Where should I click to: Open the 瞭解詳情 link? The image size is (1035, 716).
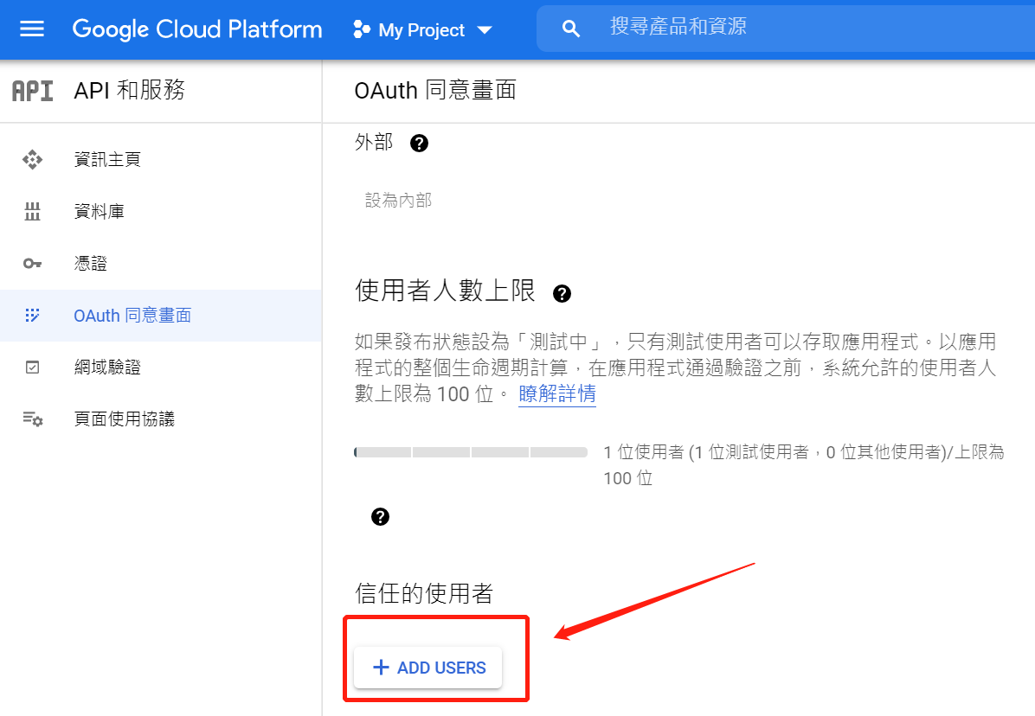[x=557, y=393]
